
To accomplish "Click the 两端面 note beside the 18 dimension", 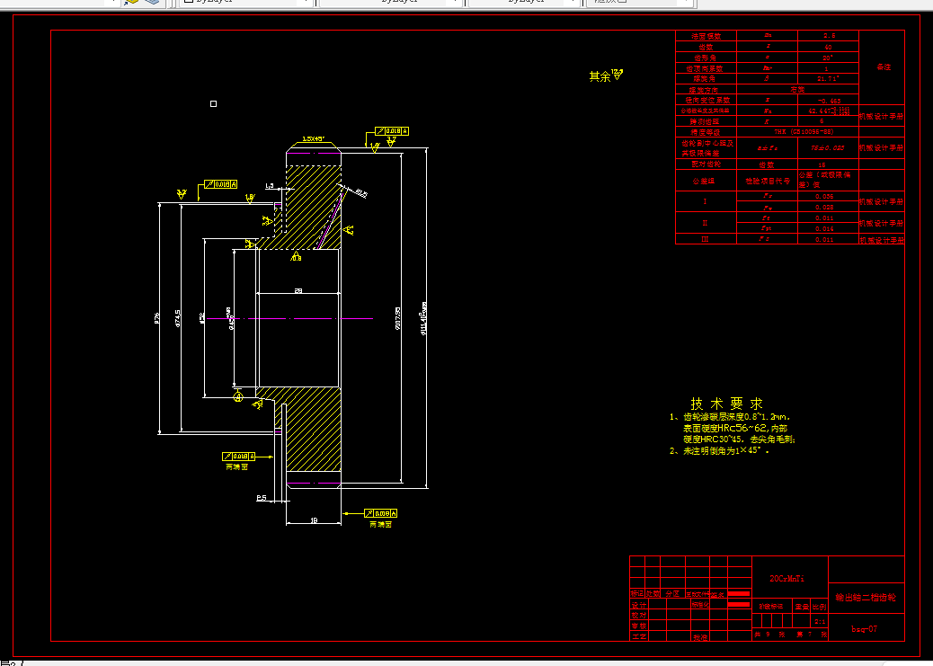I will [x=380, y=524].
